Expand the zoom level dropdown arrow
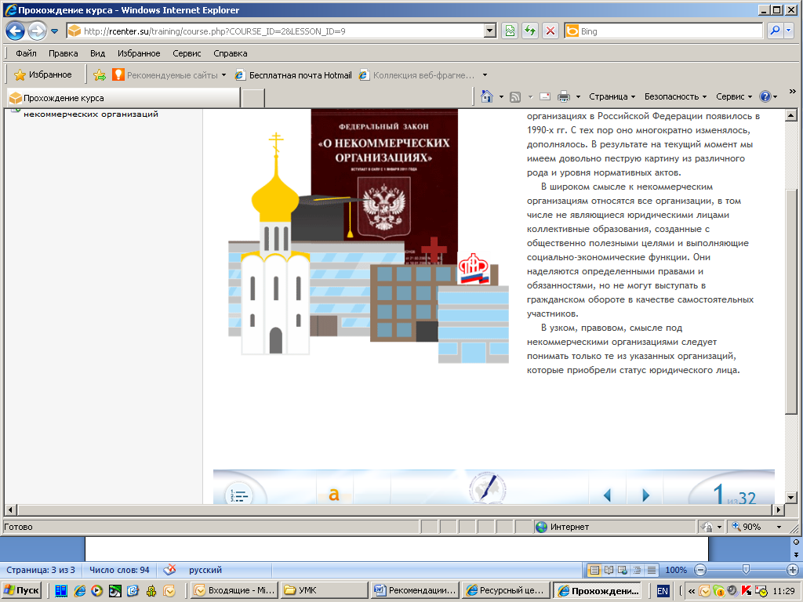The image size is (803, 602). pos(779,527)
